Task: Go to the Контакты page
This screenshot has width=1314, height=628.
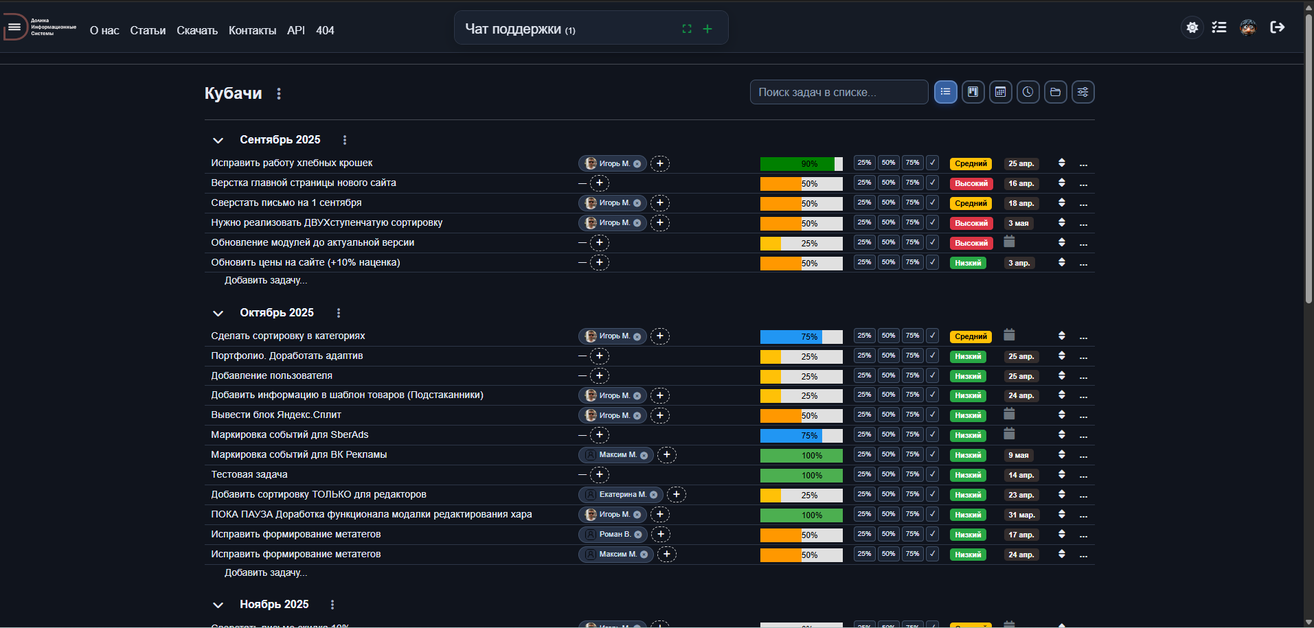Action: click(252, 30)
